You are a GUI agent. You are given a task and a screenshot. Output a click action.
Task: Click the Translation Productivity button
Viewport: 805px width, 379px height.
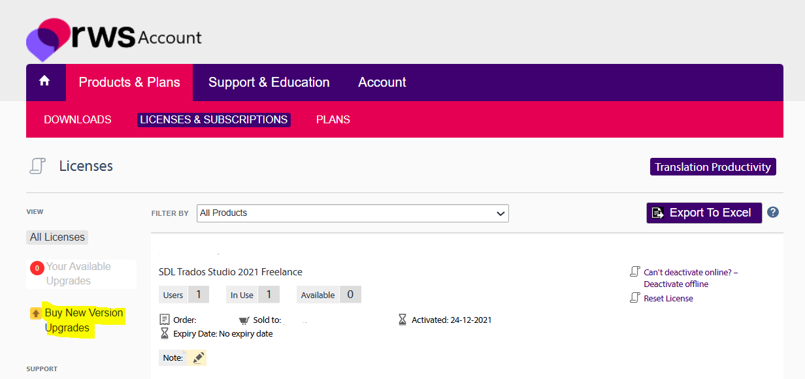pyautogui.click(x=712, y=167)
